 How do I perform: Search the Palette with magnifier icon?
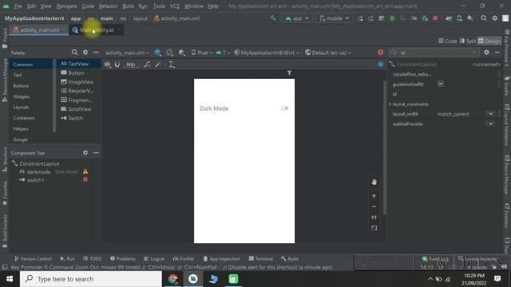pos(74,53)
